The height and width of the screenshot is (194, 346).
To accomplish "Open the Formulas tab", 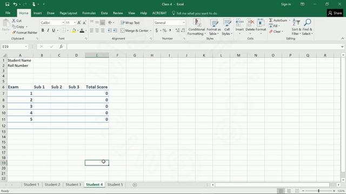I will pos(89,13).
